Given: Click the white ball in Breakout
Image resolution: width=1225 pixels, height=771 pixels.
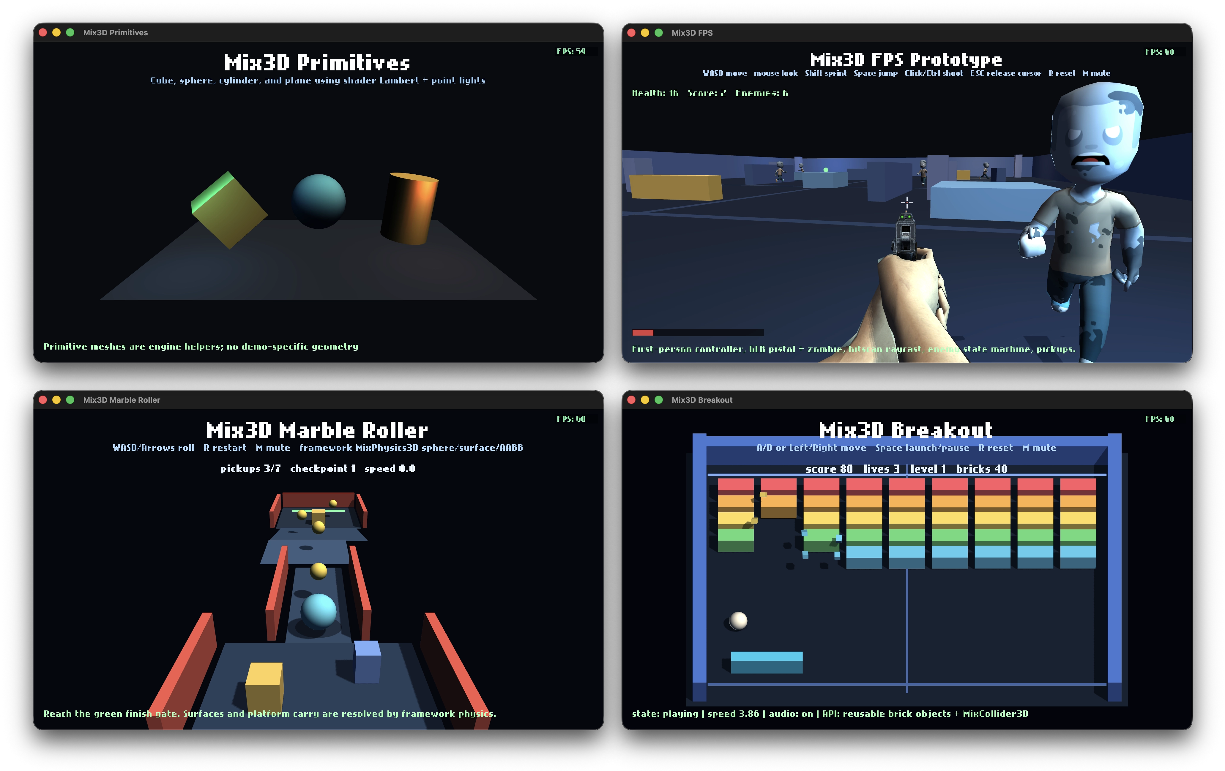Looking at the screenshot, I should (x=738, y=620).
